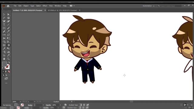Open the File menu
The image size is (194, 109).
click(x=15, y=6)
